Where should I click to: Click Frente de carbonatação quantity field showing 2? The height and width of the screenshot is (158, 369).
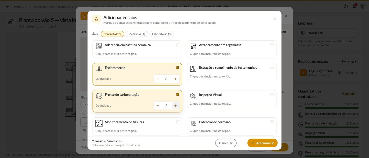166,106
